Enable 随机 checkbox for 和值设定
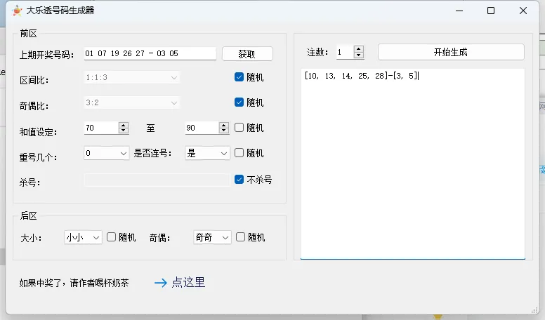Image resolution: width=545 pixels, height=320 pixels. click(239, 128)
